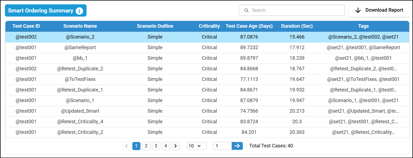Image resolution: width=413 pixels, height=158 pixels.
Task: Jump to page 4 of results
Action: click(x=166, y=146)
